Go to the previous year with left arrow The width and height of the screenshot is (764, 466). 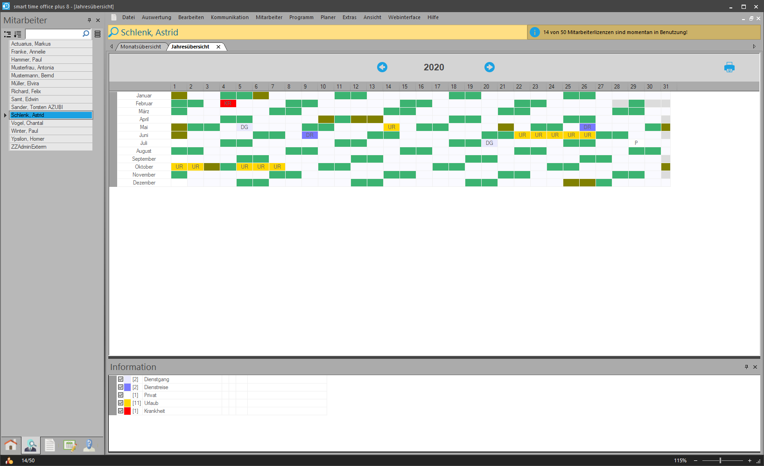click(x=382, y=67)
